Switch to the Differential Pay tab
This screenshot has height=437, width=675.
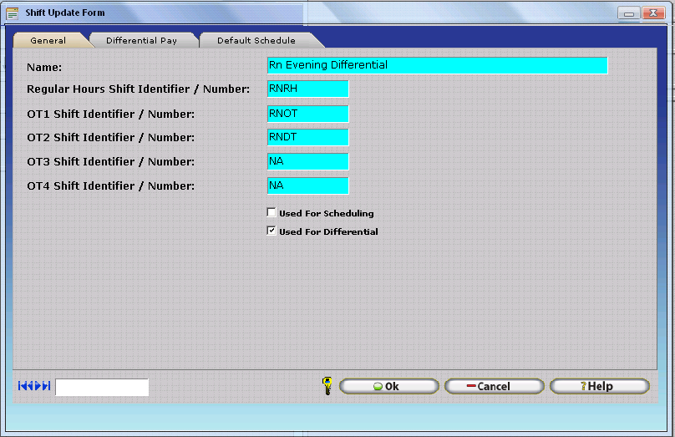pyautogui.click(x=141, y=40)
